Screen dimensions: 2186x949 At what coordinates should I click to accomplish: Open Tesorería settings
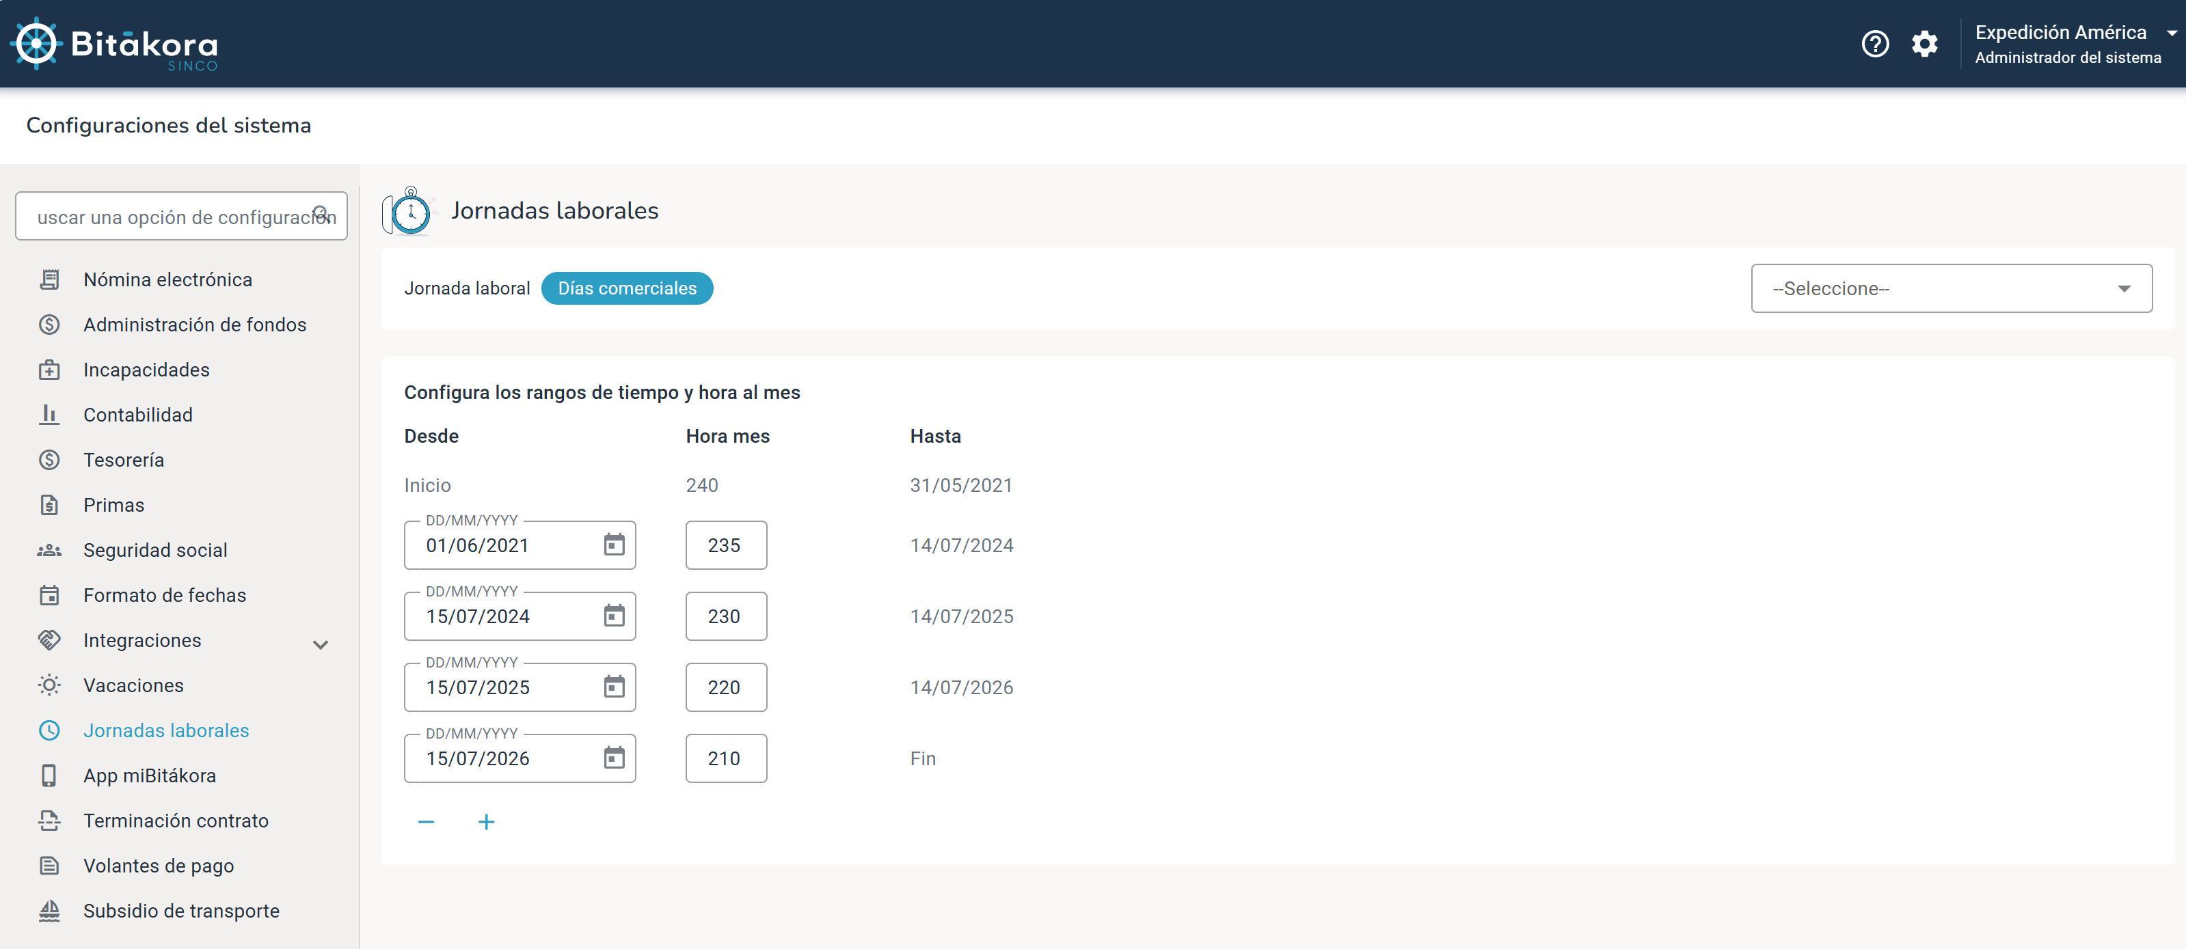pos(124,460)
